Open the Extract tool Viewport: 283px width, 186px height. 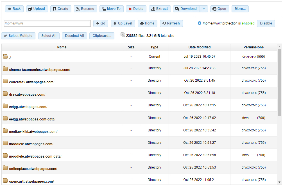(x=153, y=9)
